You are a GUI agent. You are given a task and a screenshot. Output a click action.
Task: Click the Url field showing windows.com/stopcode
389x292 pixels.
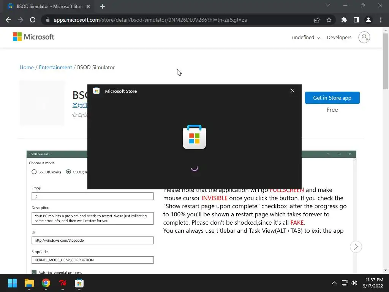93,240
